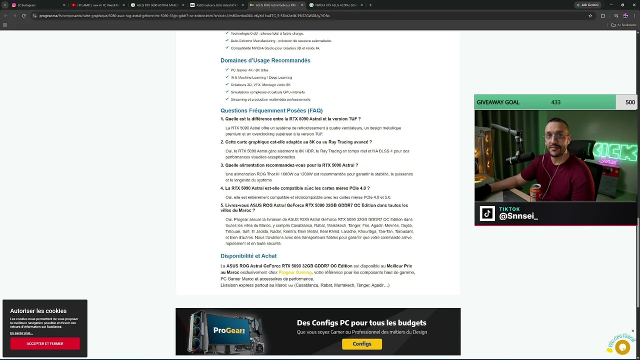Open a new browser tab
Screen dimensions: 640x360
[x=370, y=5]
